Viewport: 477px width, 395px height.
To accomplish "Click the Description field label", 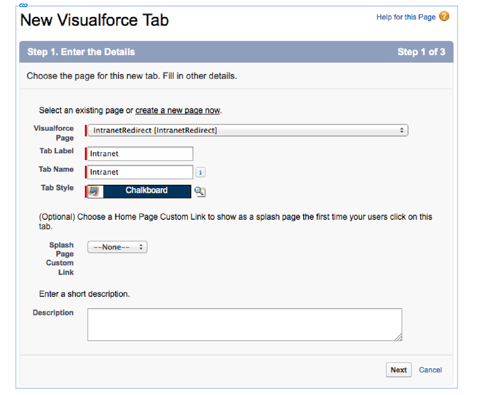I will click(53, 313).
